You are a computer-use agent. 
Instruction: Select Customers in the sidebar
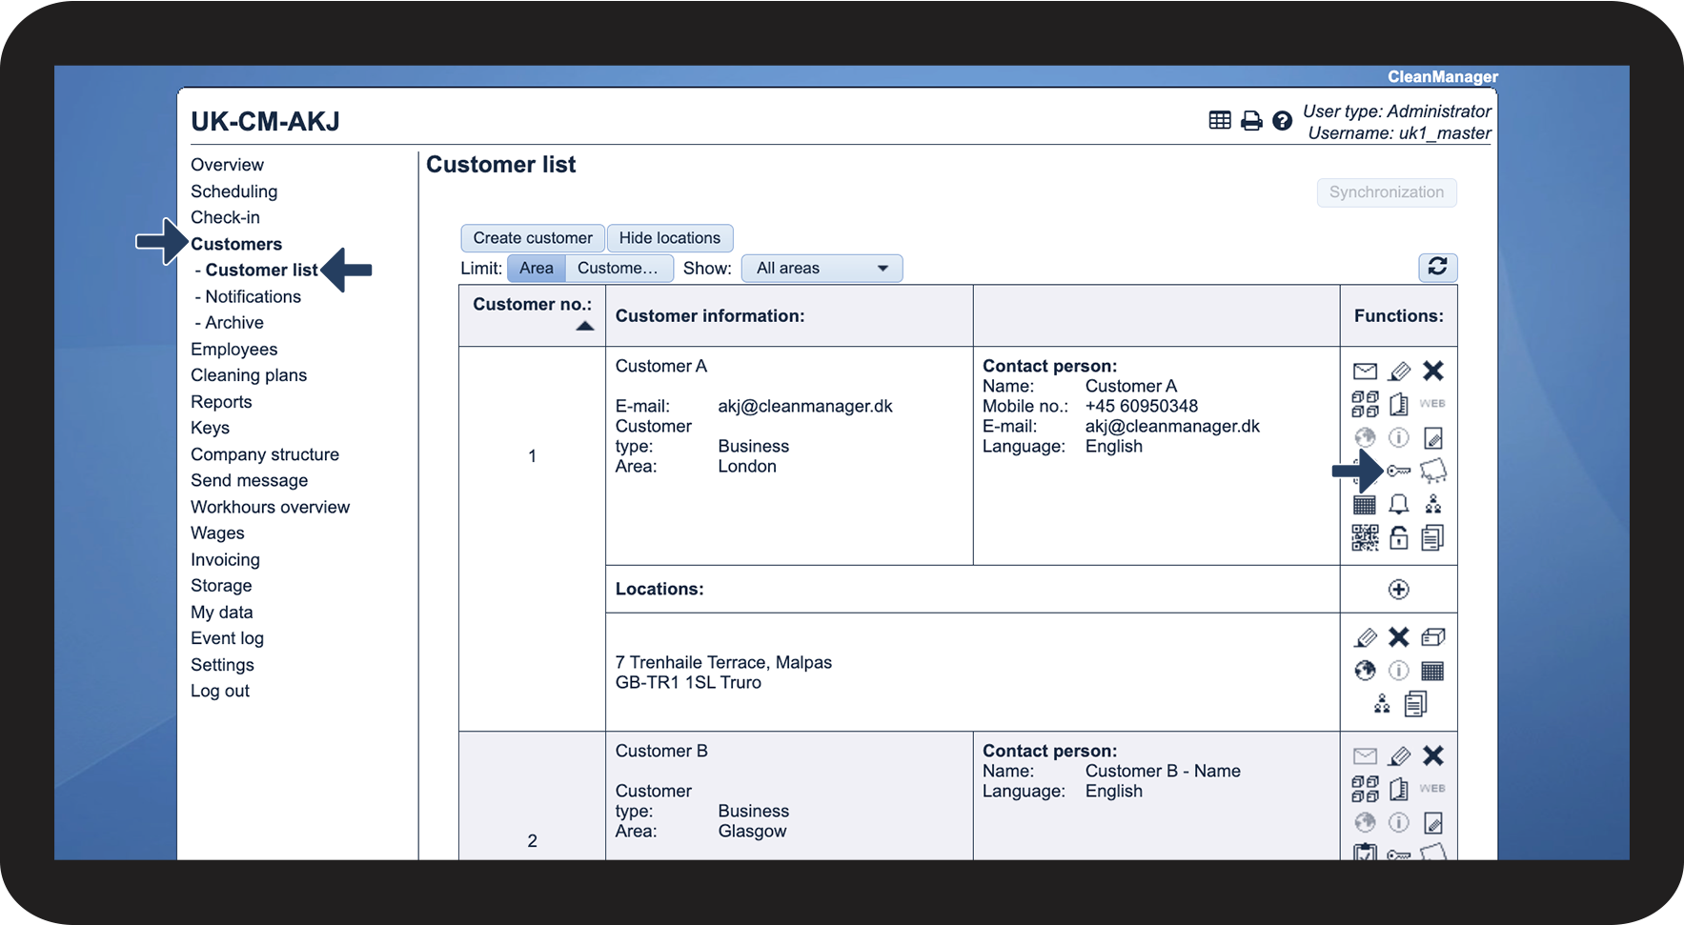236,244
